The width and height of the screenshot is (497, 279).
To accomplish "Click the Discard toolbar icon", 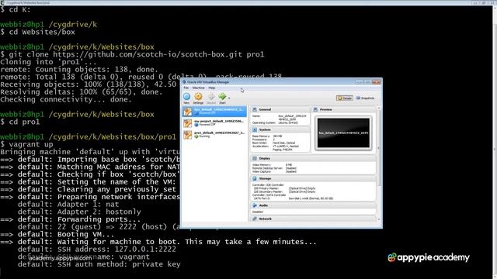I will (x=211, y=96).
